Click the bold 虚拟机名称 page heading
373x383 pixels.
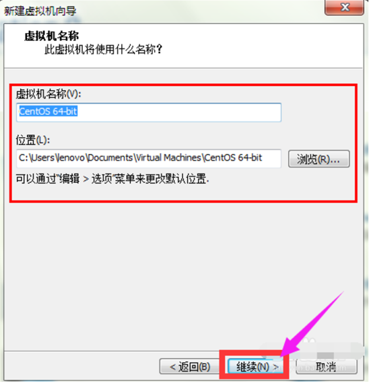point(52,36)
